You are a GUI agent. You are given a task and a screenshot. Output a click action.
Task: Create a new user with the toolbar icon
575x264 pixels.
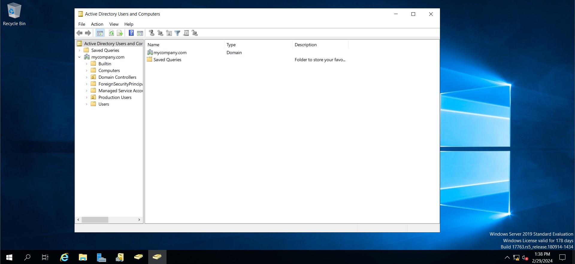(152, 33)
